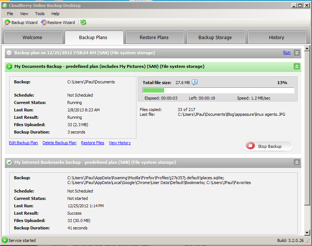The width and height of the screenshot is (312, 246).
Task: Click the Build: 3.2.0.26 status text
Action: point(291,240)
